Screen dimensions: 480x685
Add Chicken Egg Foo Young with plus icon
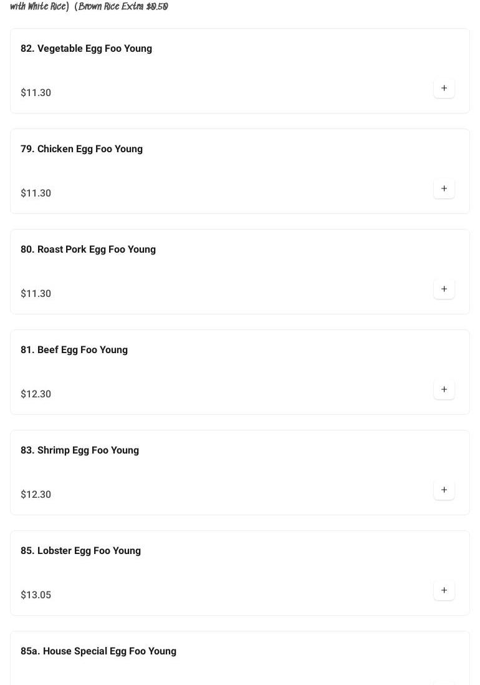tap(444, 189)
